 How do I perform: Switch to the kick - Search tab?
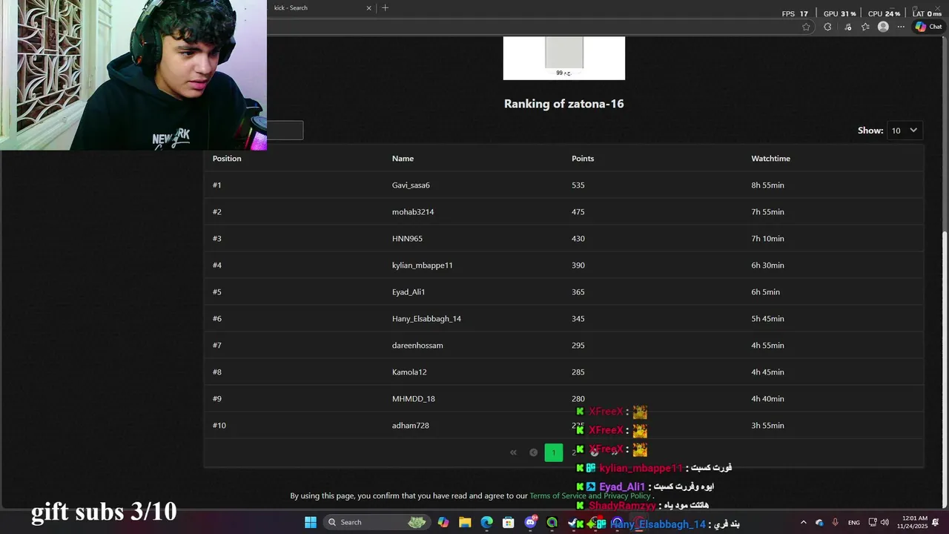319,8
